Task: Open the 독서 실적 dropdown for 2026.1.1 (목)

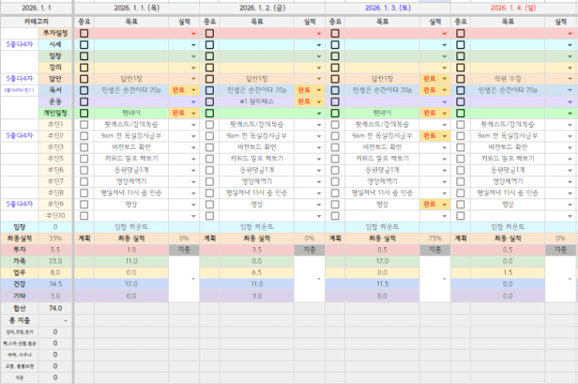Action: click(194, 90)
